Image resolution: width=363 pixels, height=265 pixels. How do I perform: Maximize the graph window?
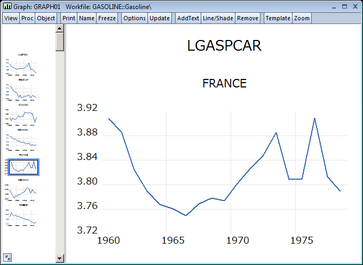(344, 7)
